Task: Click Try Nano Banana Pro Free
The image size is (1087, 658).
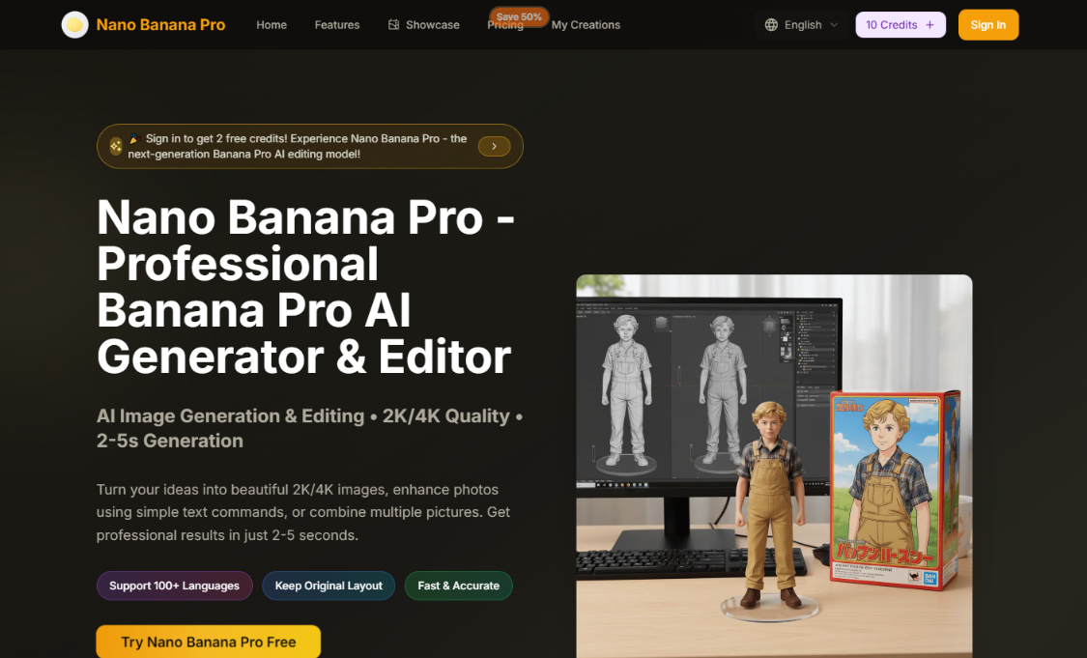Action: [x=208, y=642]
